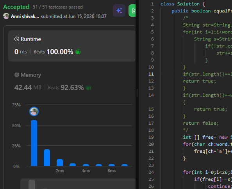Viewport: 232px width, 189px height.
Task: Click the "submitted at Jun 15, 2026 18:07" text
Action: pyautogui.click(x=74, y=16)
